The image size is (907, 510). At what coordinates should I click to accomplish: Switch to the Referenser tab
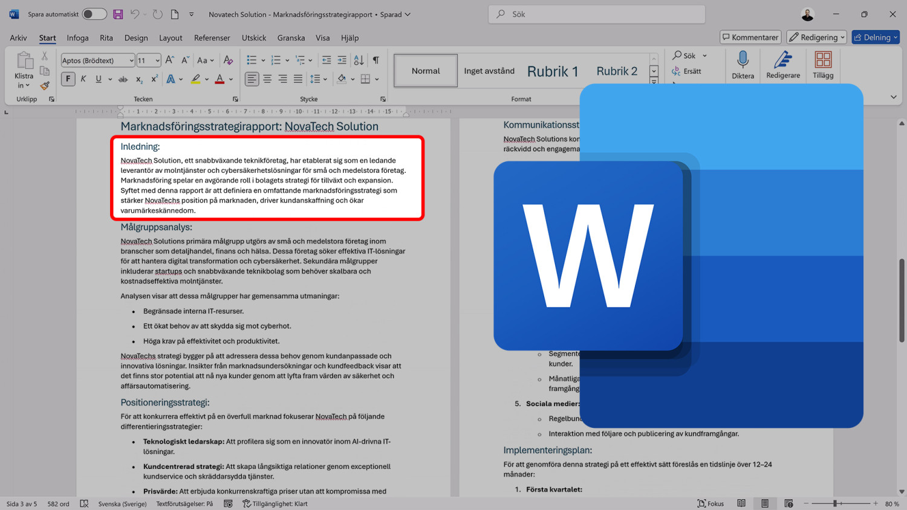click(x=212, y=38)
